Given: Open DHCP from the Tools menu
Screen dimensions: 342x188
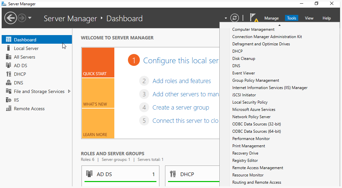Looking at the screenshot, I should [x=237, y=51].
